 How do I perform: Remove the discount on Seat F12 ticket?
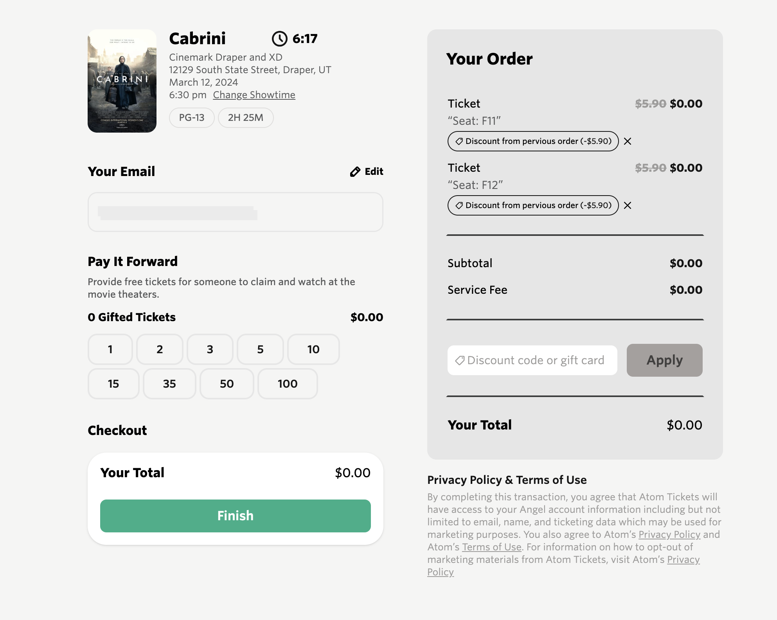pos(628,205)
